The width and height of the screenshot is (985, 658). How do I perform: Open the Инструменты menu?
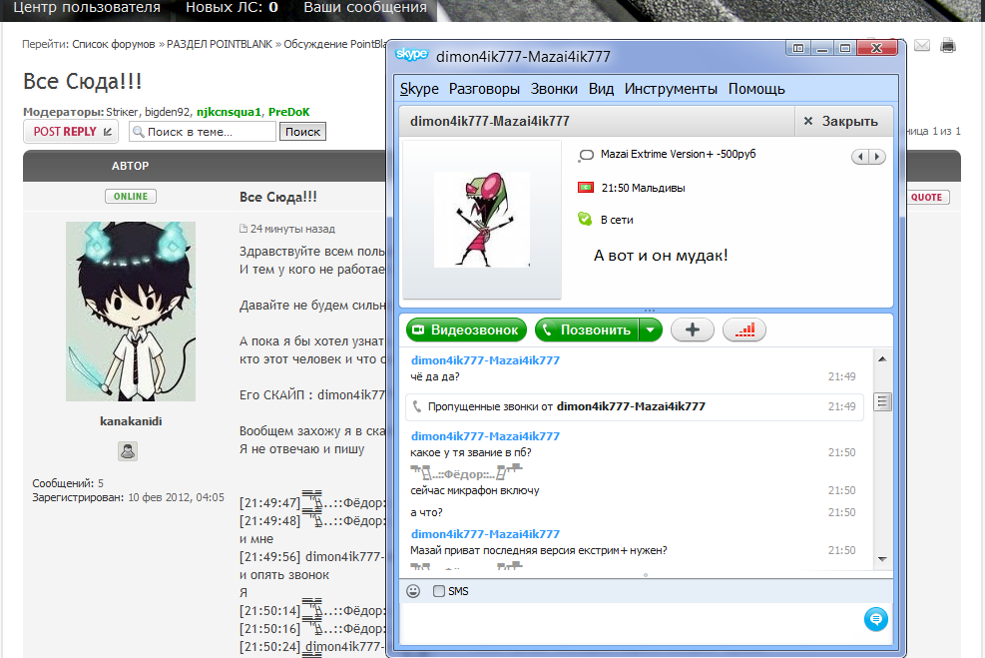[671, 89]
